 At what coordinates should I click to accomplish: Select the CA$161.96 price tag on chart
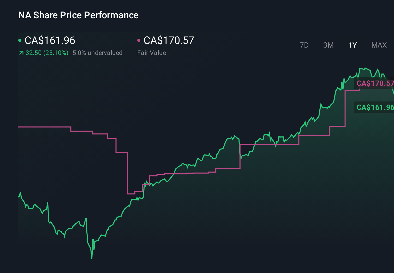pos(375,107)
